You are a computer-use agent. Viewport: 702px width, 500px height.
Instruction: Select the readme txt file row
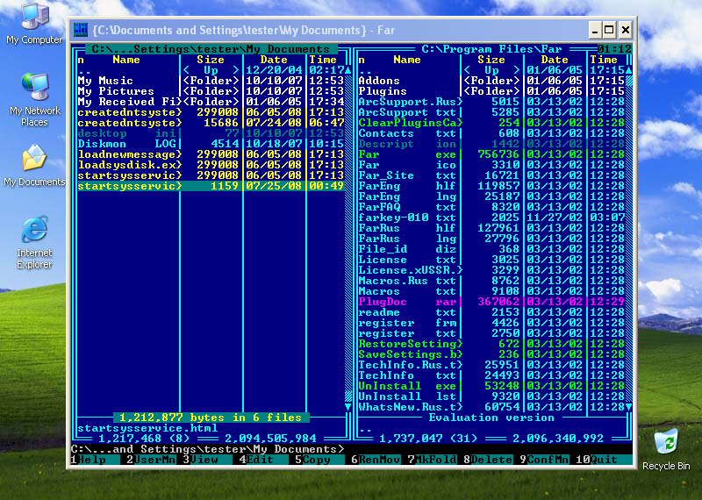[491, 312]
